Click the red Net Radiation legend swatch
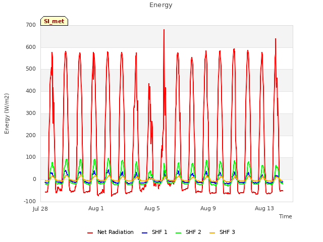This screenshot has width=323, height=242. click(90, 233)
